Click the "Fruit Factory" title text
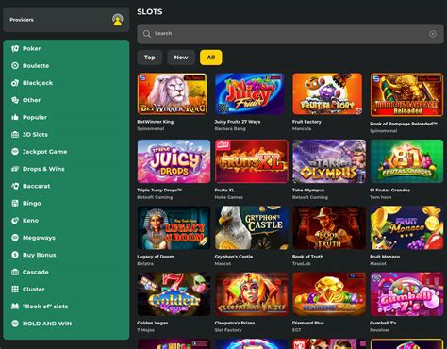The image size is (447, 349). pyautogui.click(x=306, y=122)
